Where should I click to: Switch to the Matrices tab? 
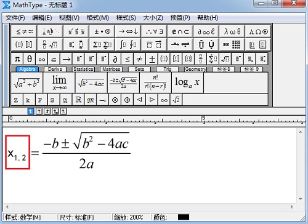pos(111,69)
